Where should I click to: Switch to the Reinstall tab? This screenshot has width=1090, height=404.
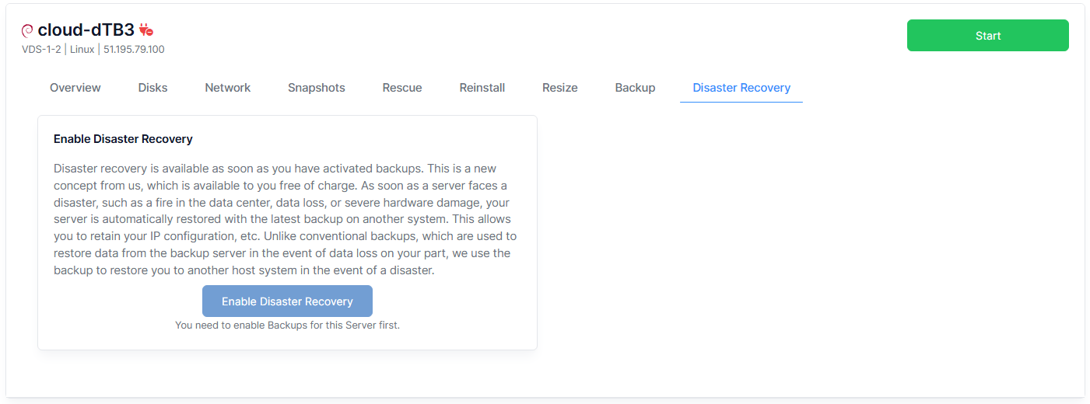click(x=482, y=88)
